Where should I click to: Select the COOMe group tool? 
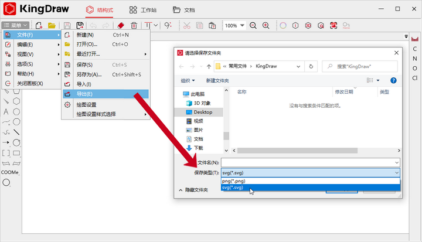[10, 172]
